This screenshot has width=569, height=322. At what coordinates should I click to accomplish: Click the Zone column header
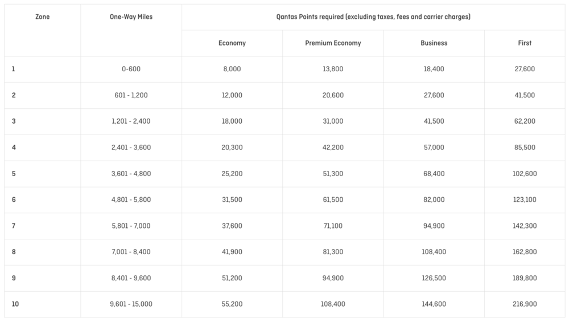[x=43, y=17]
